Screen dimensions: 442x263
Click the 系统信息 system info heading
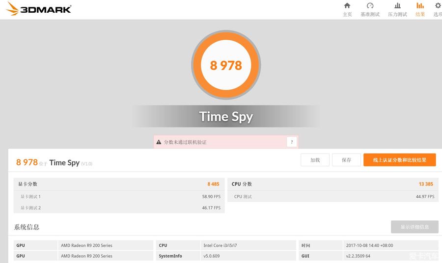pyautogui.click(x=27, y=227)
